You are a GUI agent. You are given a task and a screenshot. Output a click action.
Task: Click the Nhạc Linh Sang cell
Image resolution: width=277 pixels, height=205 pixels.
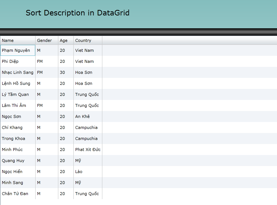click(18, 72)
